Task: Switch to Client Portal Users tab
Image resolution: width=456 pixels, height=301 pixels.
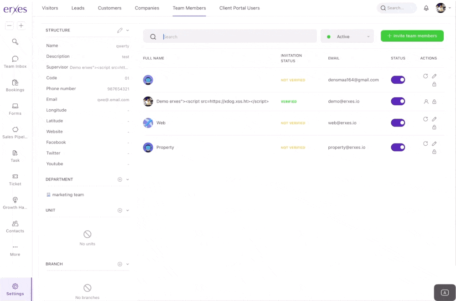Action: point(239,8)
